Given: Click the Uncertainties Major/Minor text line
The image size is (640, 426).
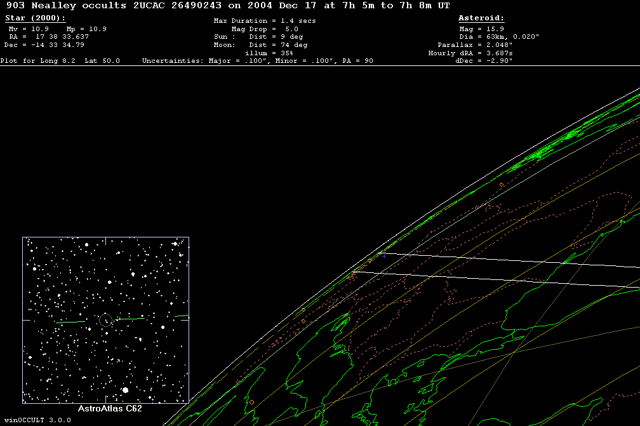Looking at the screenshot, I should 257,61.
